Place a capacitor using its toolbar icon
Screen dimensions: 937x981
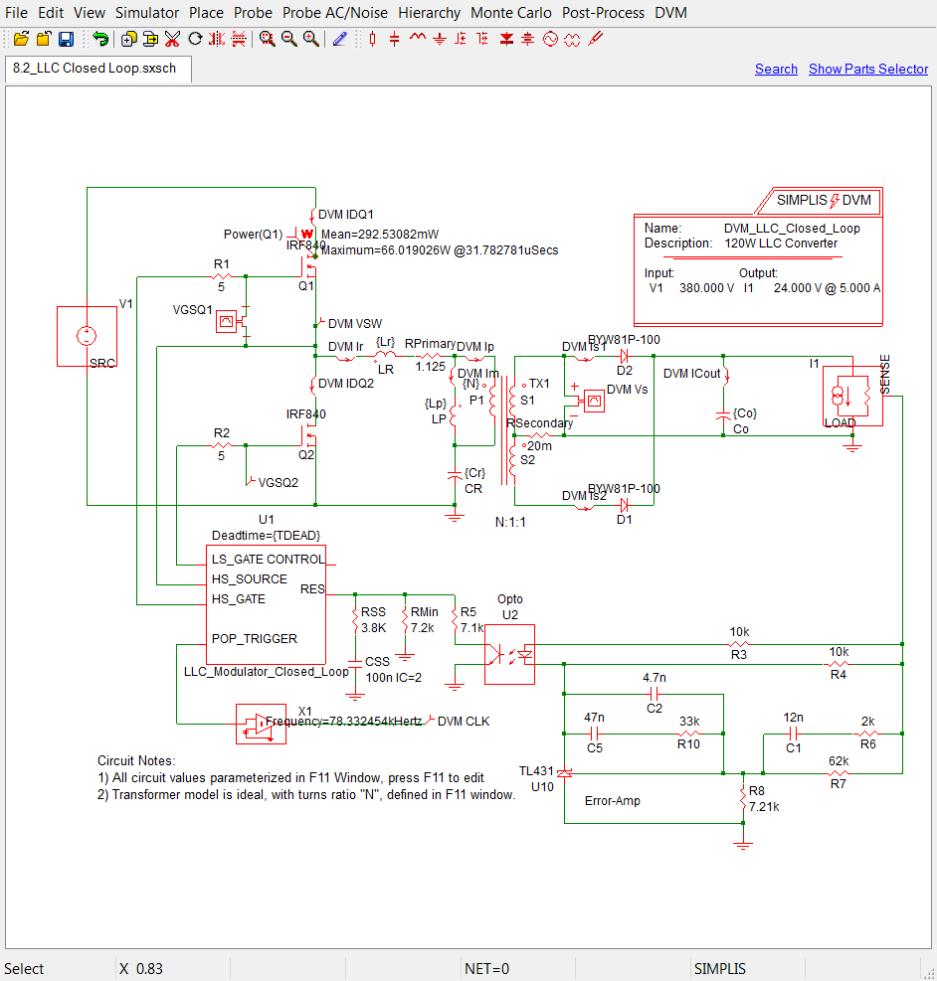(395, 38)
